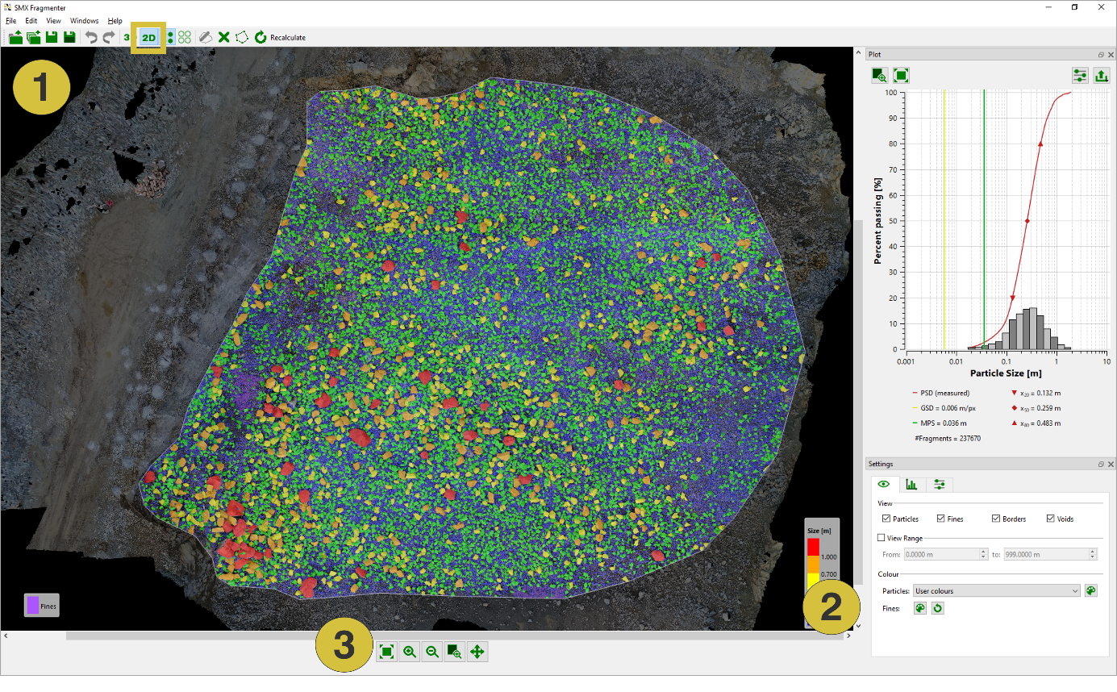The width and height of the screenshot is (1117, 692).
Task: Zoom in on the fragmentation image
Action: pos(410,652)
